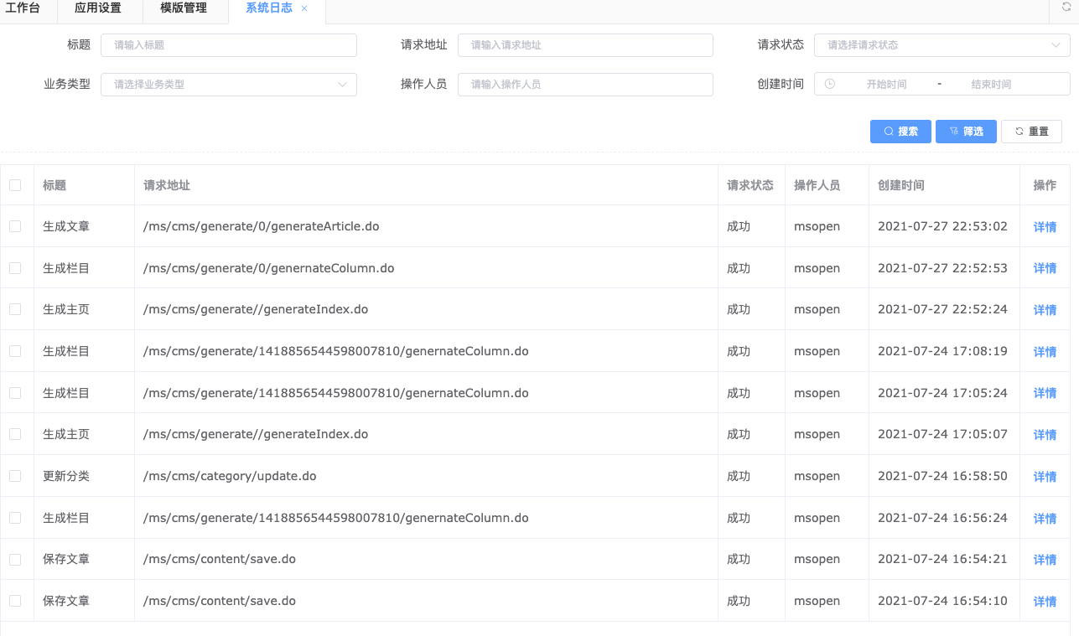Check the row for generateArticle.do
1079x636 pixels.
[15, 226]
